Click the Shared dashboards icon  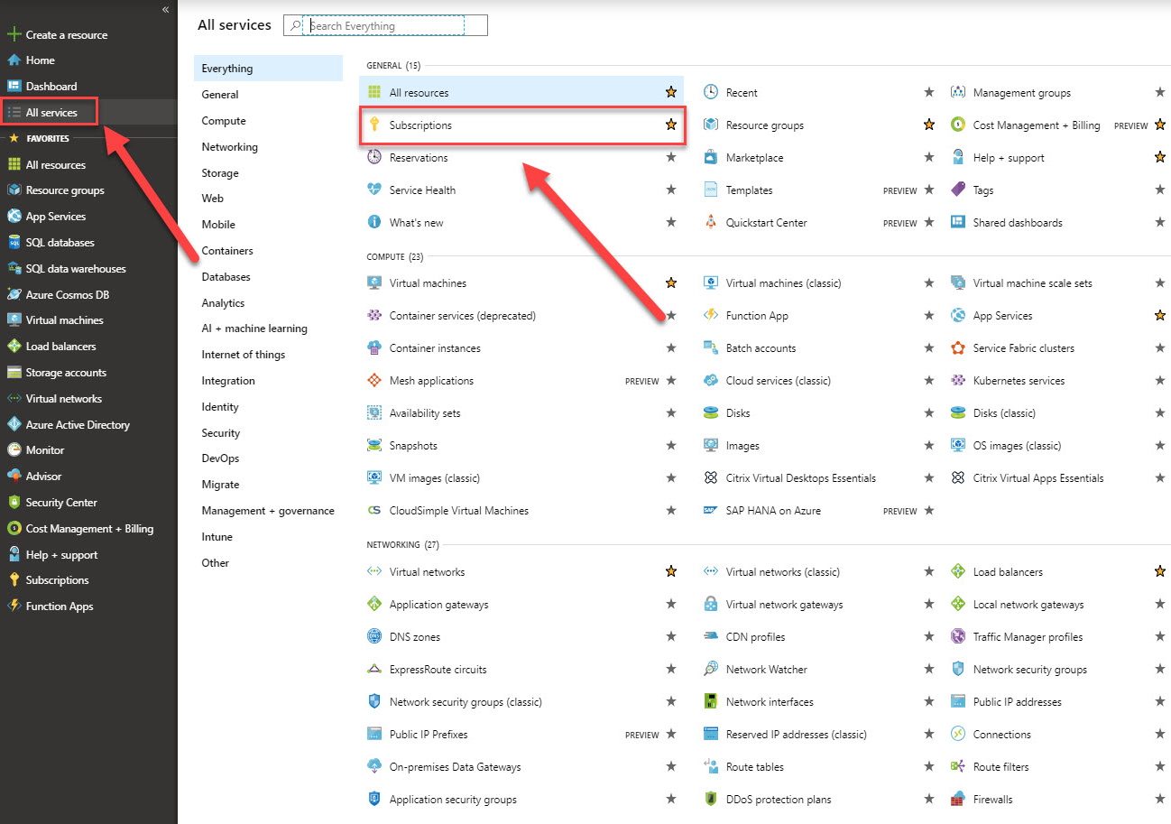(958, 222)
